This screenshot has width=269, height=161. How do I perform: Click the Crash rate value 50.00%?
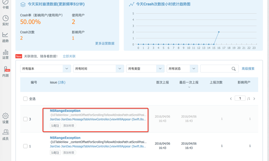coord(30,22)
